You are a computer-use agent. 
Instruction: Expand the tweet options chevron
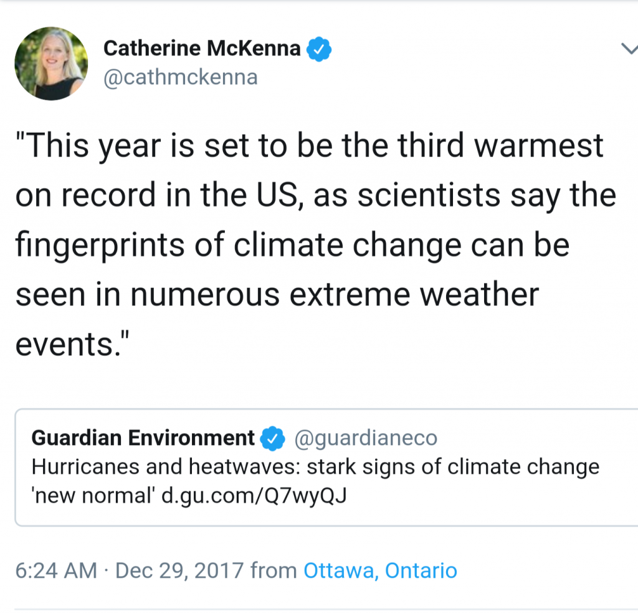click(628, 50)
